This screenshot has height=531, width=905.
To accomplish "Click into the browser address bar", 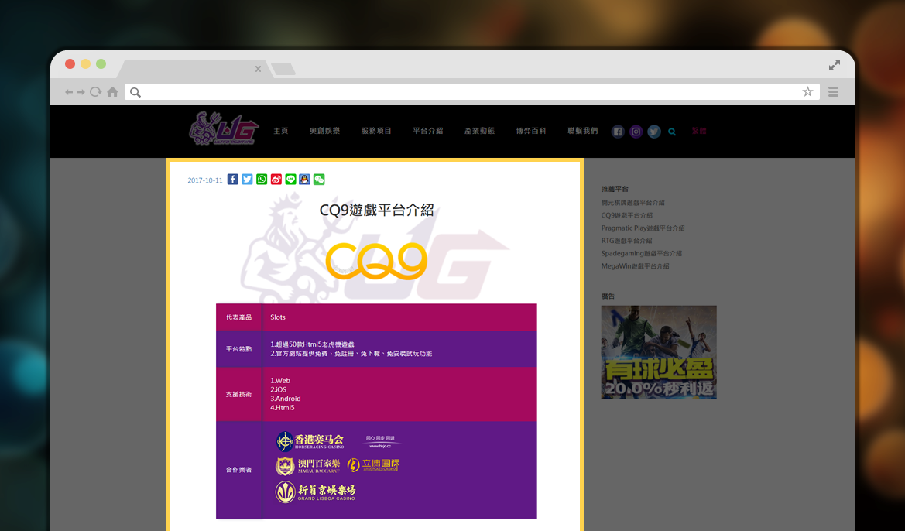I will (x=472, y=92).
